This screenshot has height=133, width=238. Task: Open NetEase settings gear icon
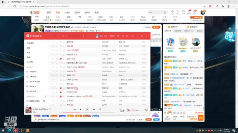(x=118, y=36)
